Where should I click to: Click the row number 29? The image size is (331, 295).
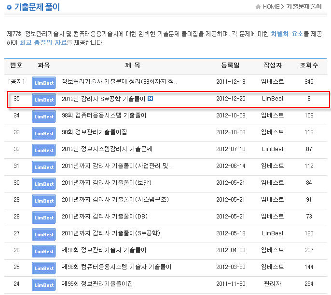pyautogui.click(x=16, y=200)
